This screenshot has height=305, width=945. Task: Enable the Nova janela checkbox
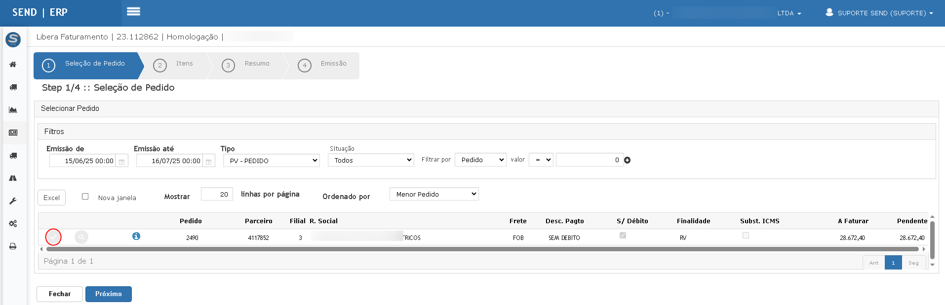point(85,197)
